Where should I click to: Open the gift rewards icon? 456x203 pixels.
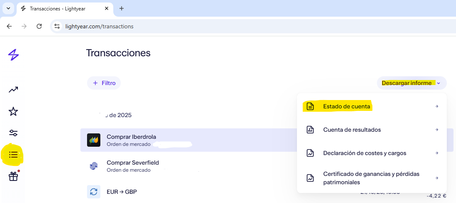[x=13, y=177]
